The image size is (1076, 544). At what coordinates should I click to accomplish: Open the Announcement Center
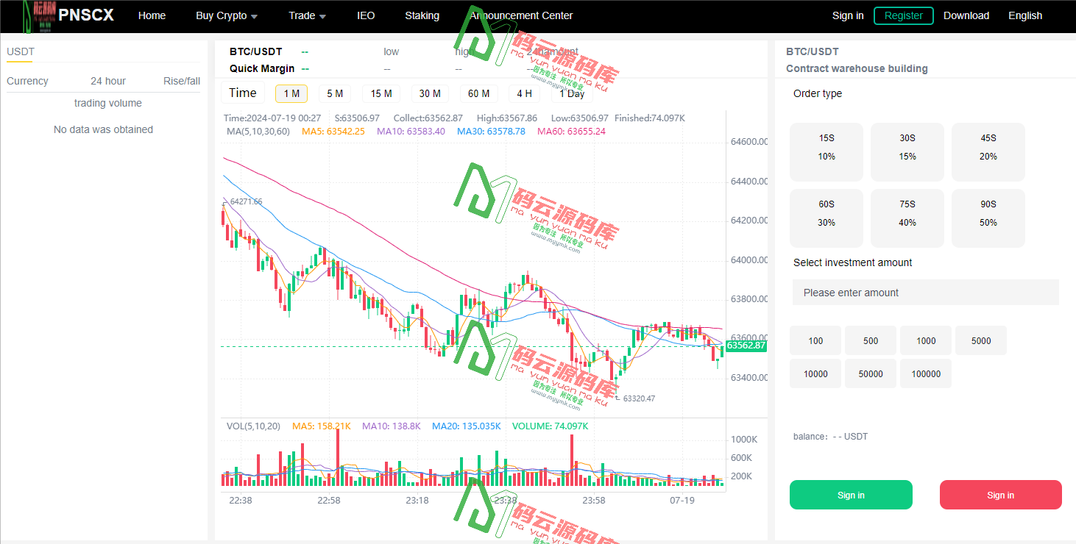[x=520, y=15]
